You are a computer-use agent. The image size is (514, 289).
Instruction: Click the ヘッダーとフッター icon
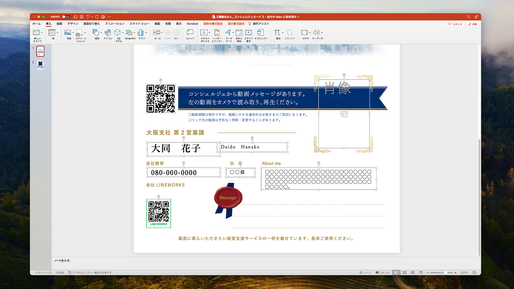click(x=217, y=32)
